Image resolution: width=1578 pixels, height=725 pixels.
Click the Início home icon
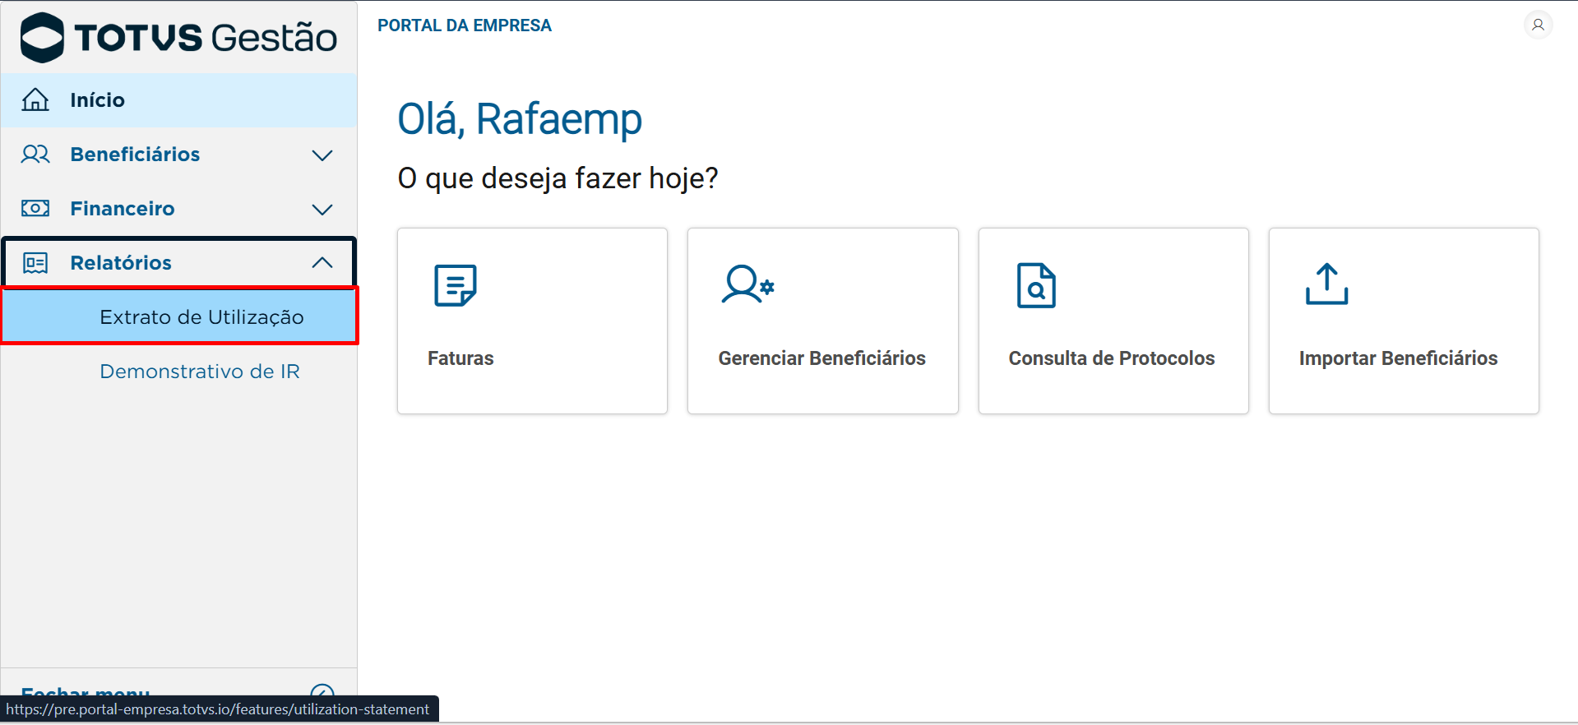(35, 99)
